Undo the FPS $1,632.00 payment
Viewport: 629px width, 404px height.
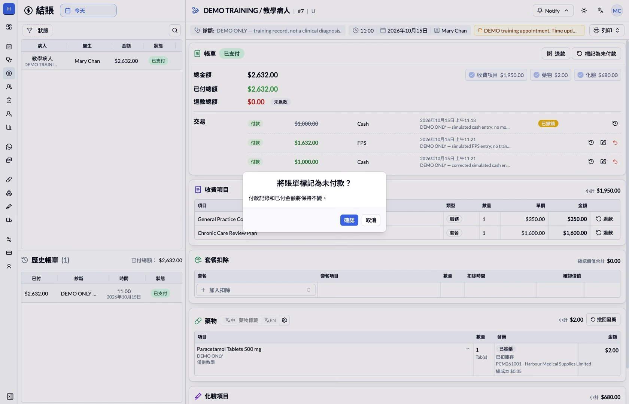tap(615, 143)
